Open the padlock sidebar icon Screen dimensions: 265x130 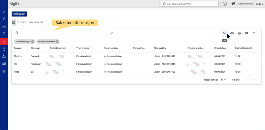[x=4, y=49]
